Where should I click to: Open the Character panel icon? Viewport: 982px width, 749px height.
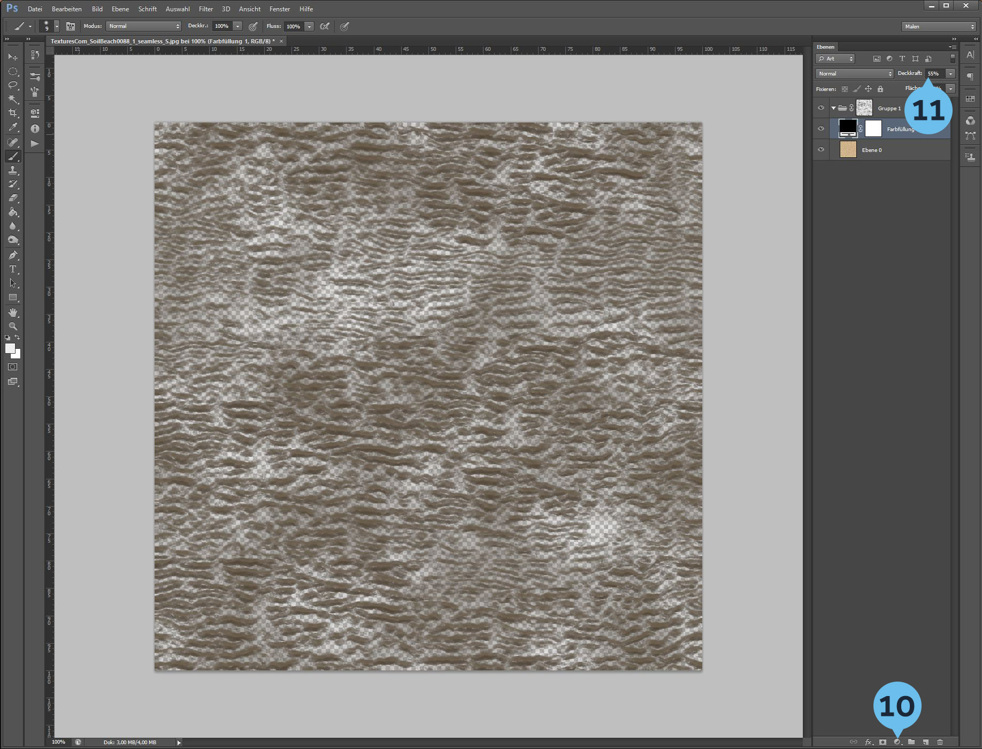click(x=970, y=55)
